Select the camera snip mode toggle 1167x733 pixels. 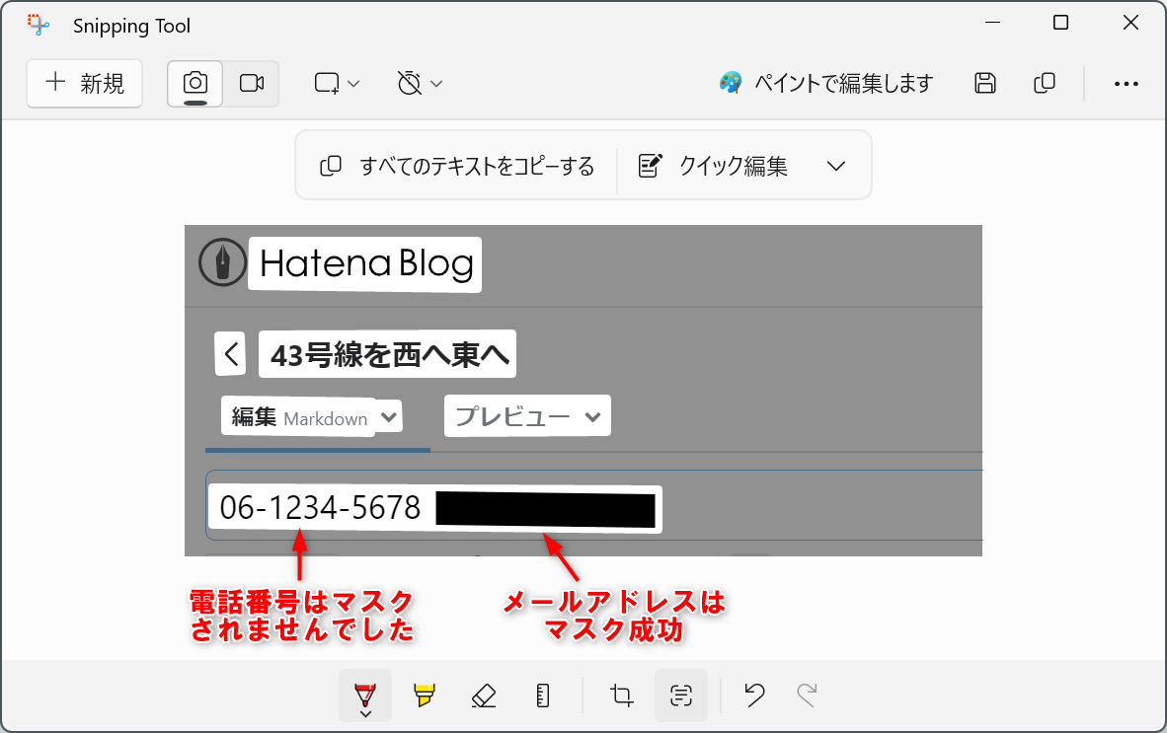pyautogui.click(x=195, y=83)
